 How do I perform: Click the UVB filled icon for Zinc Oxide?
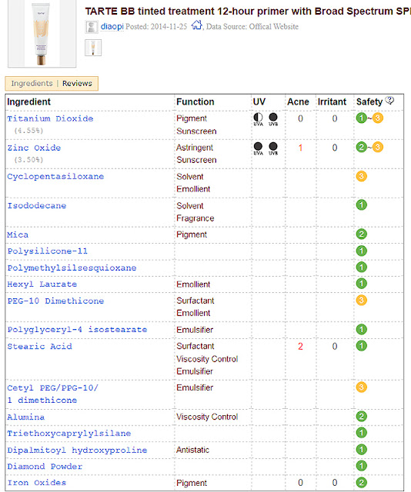pyautogui.click(x=273, y=147)
